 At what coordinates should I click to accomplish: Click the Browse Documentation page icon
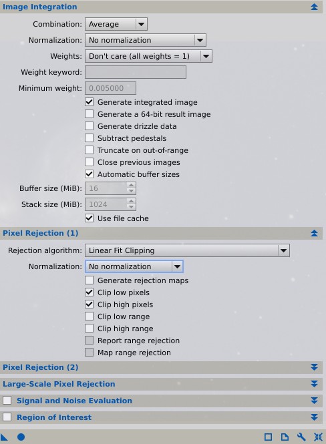click(x=285, y=437)
